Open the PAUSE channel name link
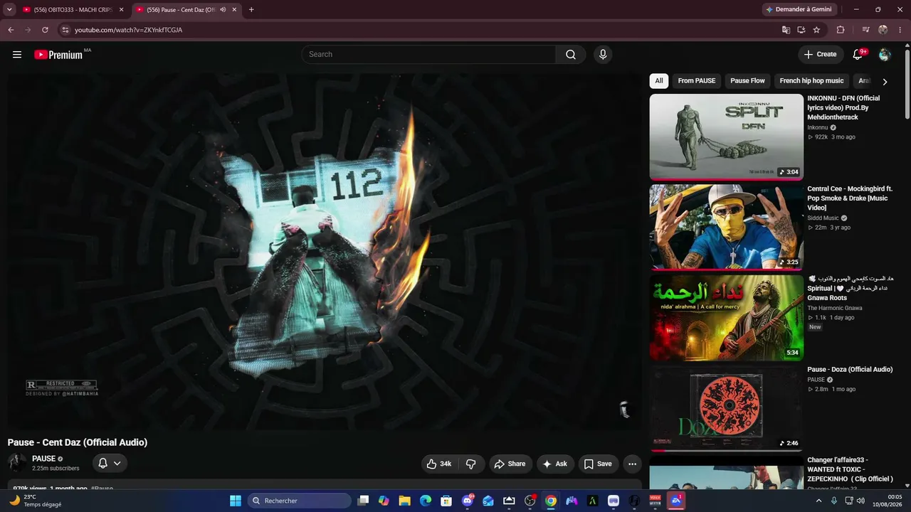Viewport: 911px width, 512px height. pyautogui.click(x=43, y=459)
